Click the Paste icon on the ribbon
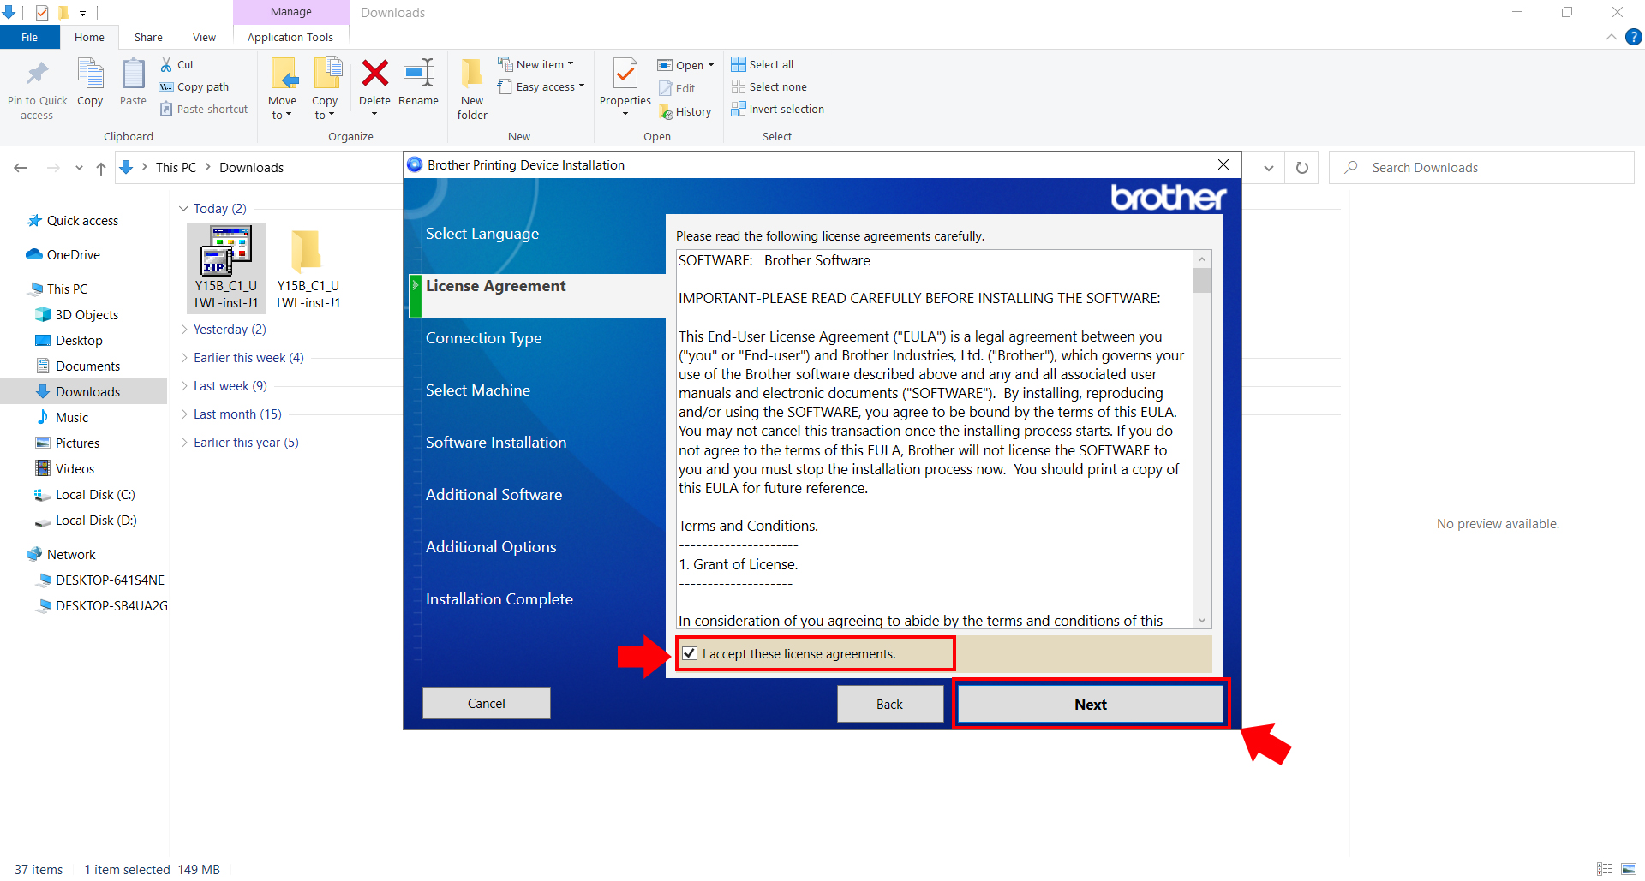 pyautogui.click(x=133, y=83)
